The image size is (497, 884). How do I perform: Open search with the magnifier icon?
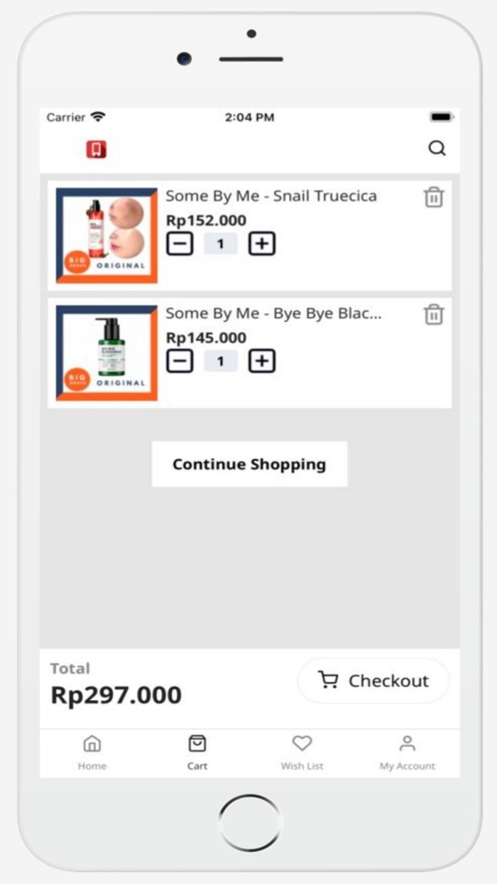tap(437, 149)
